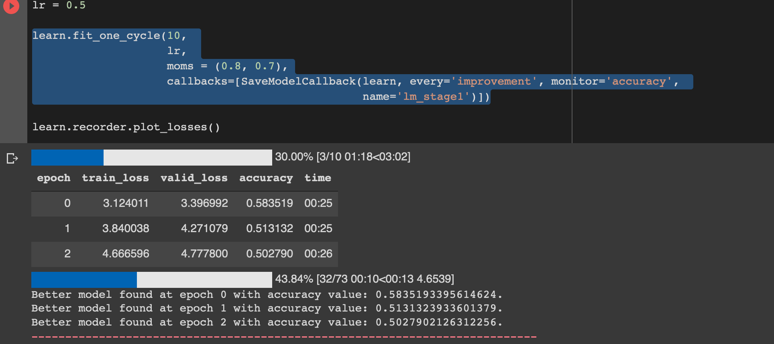Select the 'accuracy' column header
This screenshot has height=344, width=774.
266,178
